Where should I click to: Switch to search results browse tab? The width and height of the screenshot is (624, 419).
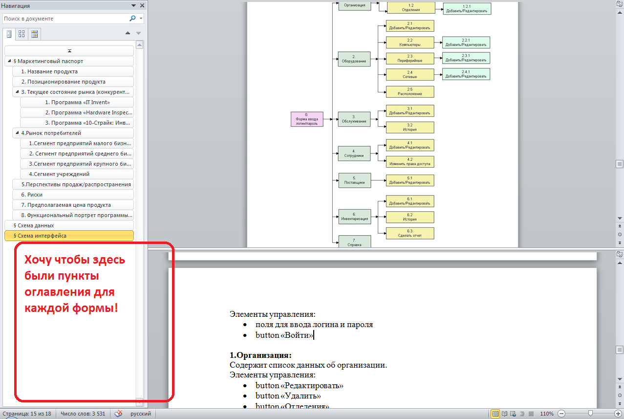click(x=34, y=34)
